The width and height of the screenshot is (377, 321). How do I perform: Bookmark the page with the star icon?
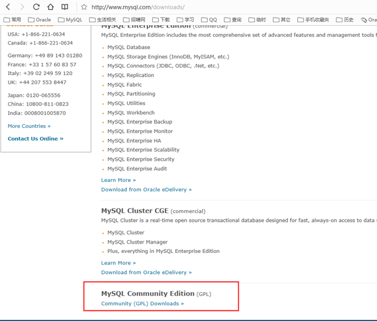coord(84,7)
